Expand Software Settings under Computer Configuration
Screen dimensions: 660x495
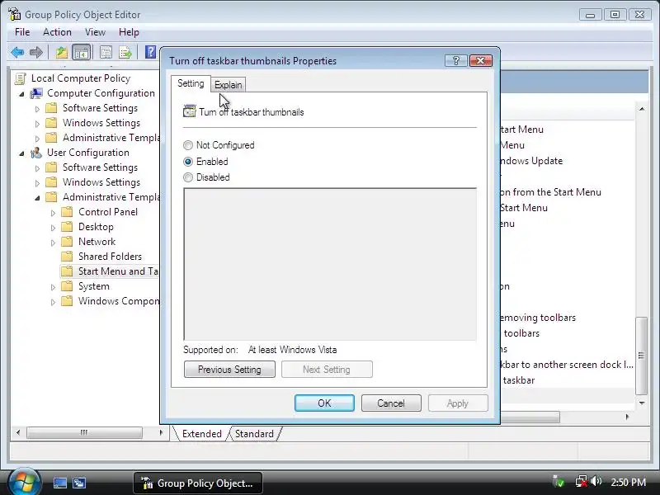point(37,109)
